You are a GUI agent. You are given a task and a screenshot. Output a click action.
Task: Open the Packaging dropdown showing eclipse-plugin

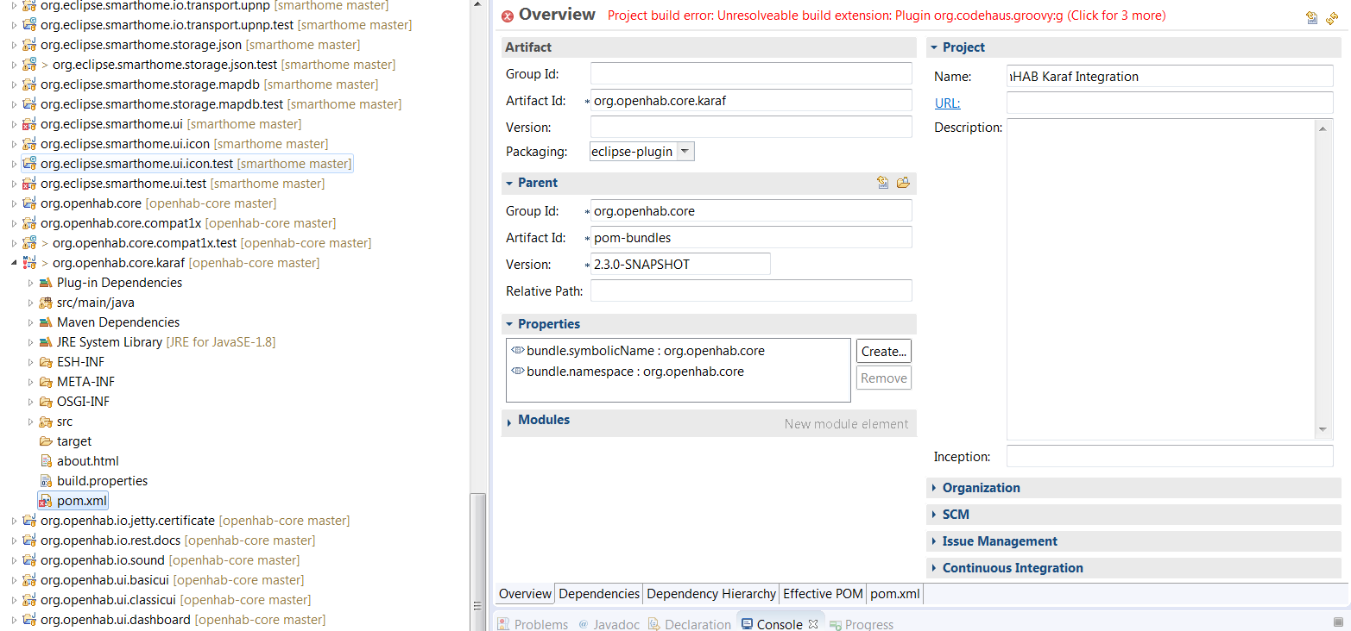click(x=685, y=150)
